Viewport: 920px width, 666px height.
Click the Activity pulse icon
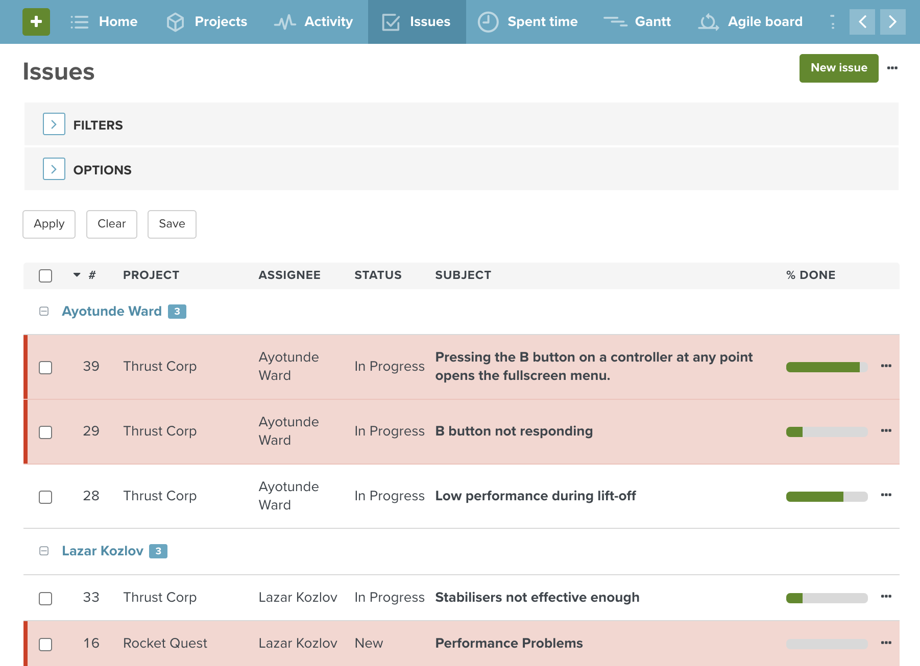pyautogui.click(x=285, y=22)
